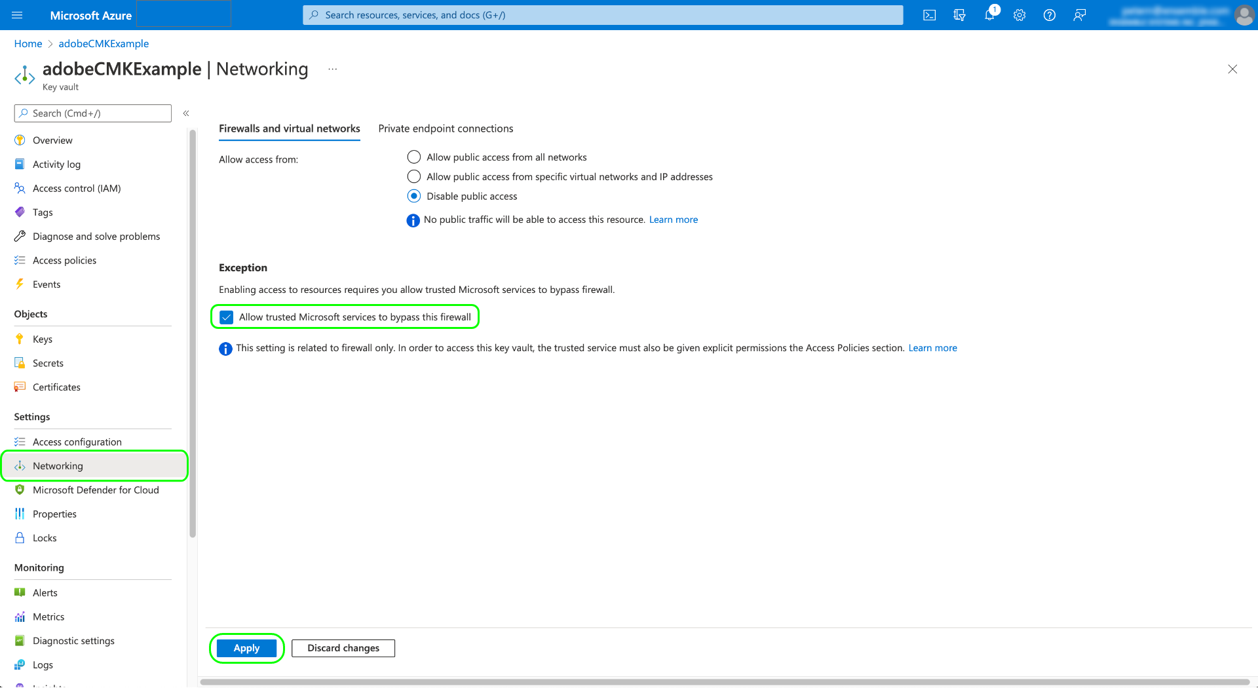The height and width of the screenshot is (688, 1258).
Task: Click the left menu vertical scrollbar
Action: [x=193, y=334]
